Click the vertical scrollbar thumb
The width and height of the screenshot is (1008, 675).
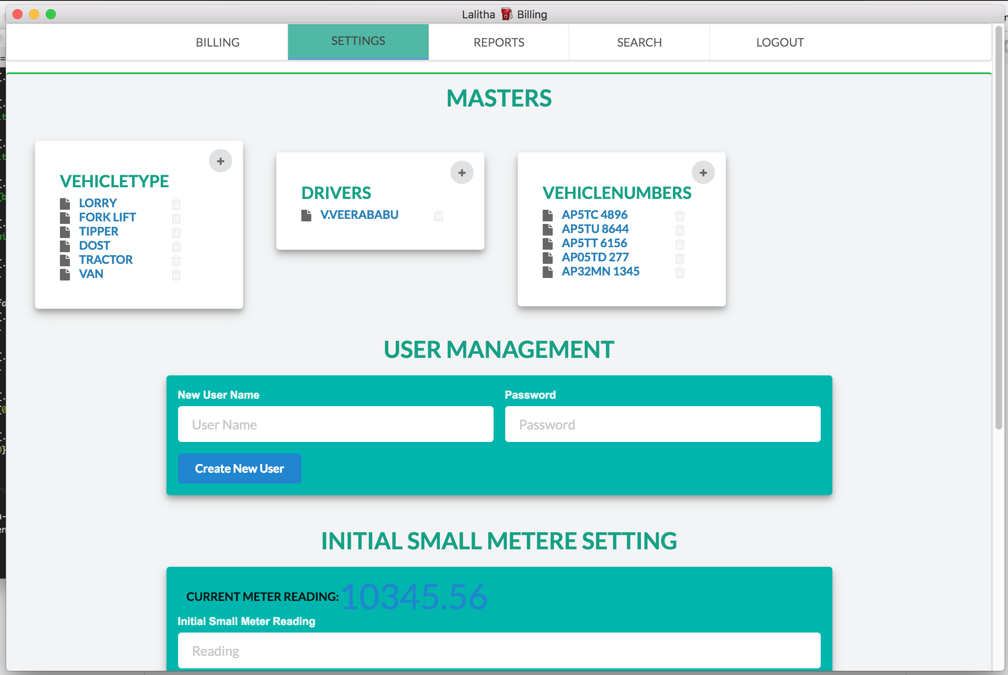pyautogui.click(x=999, y=227)
